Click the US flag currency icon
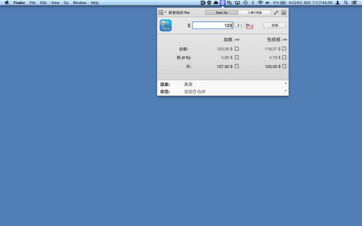This screenshot has height=226, width=362. point(250,25)
